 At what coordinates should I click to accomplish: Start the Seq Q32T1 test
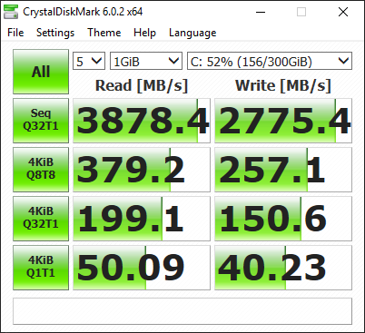point(41,121)
